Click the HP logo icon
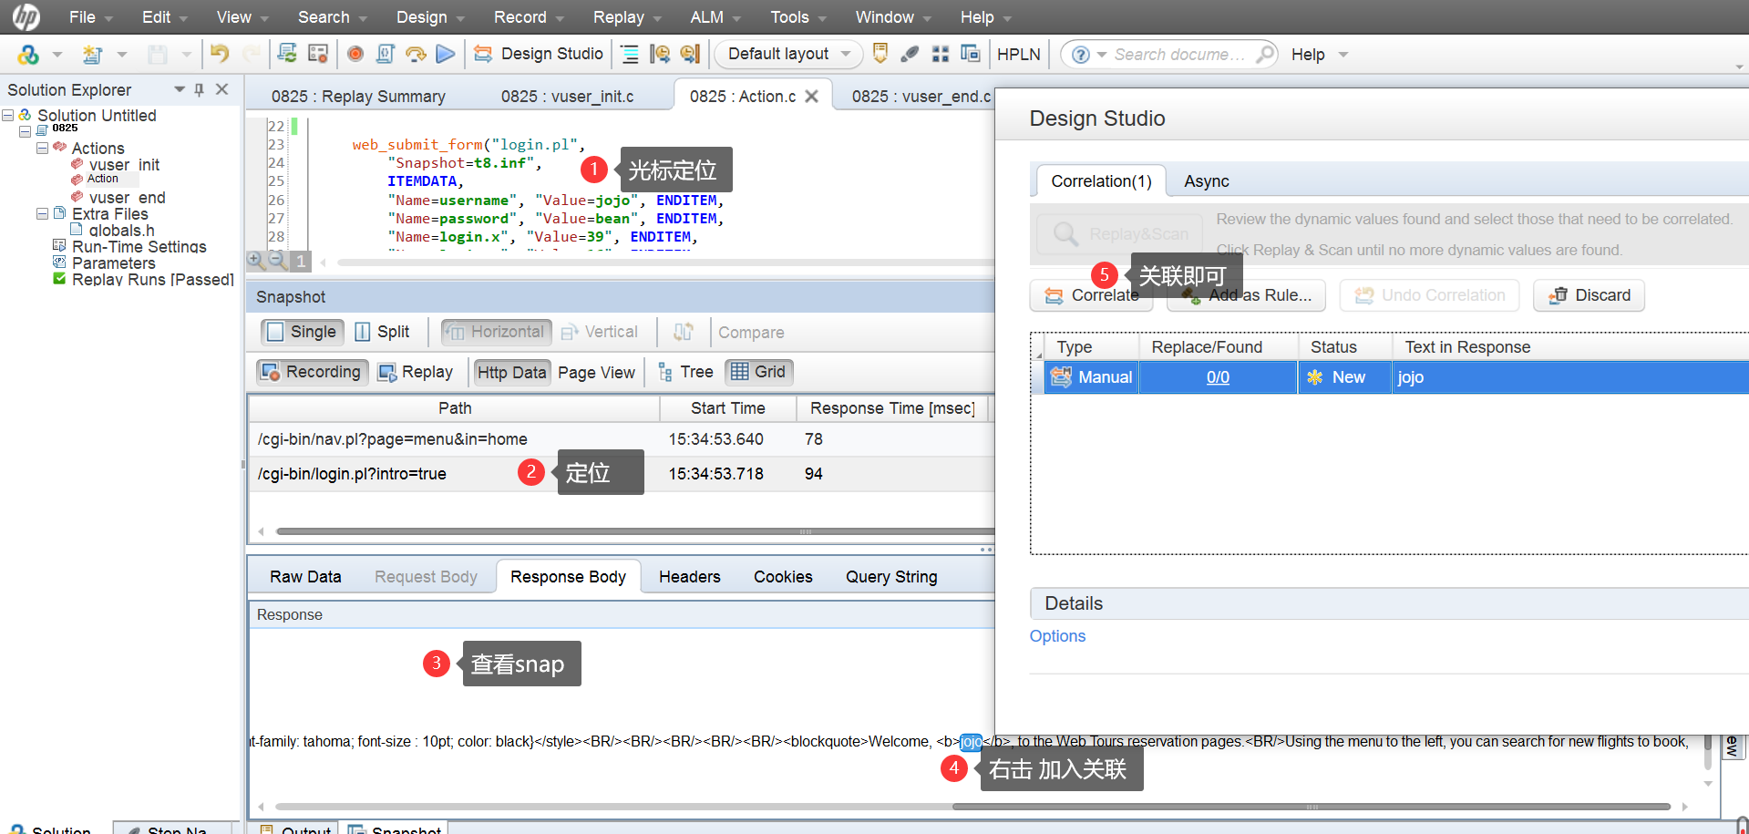 [x=26, y=16]
